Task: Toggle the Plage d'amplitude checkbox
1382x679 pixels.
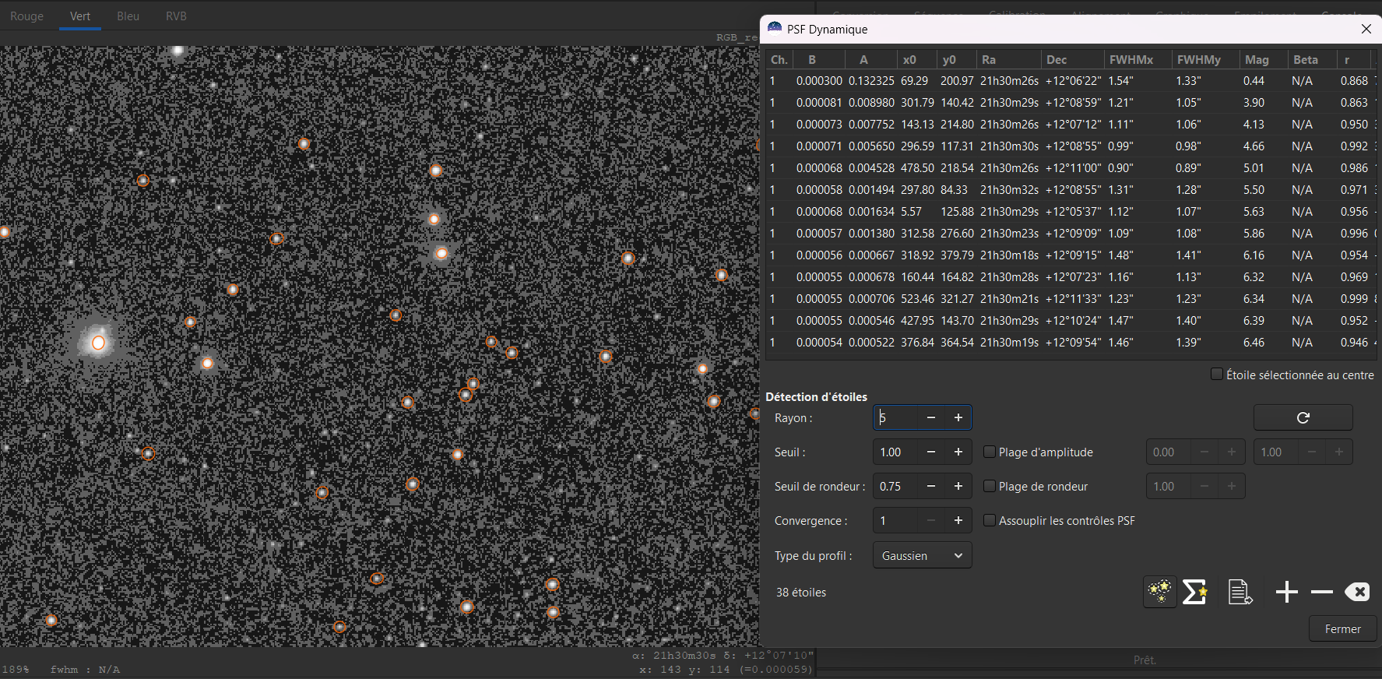Action: pyautogui.click(x=990, y=452)
